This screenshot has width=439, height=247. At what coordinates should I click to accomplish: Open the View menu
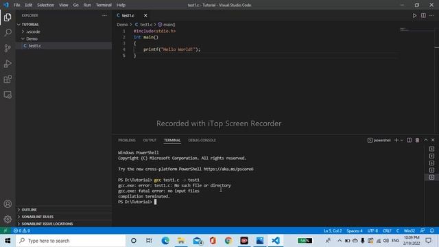(64, 5)
